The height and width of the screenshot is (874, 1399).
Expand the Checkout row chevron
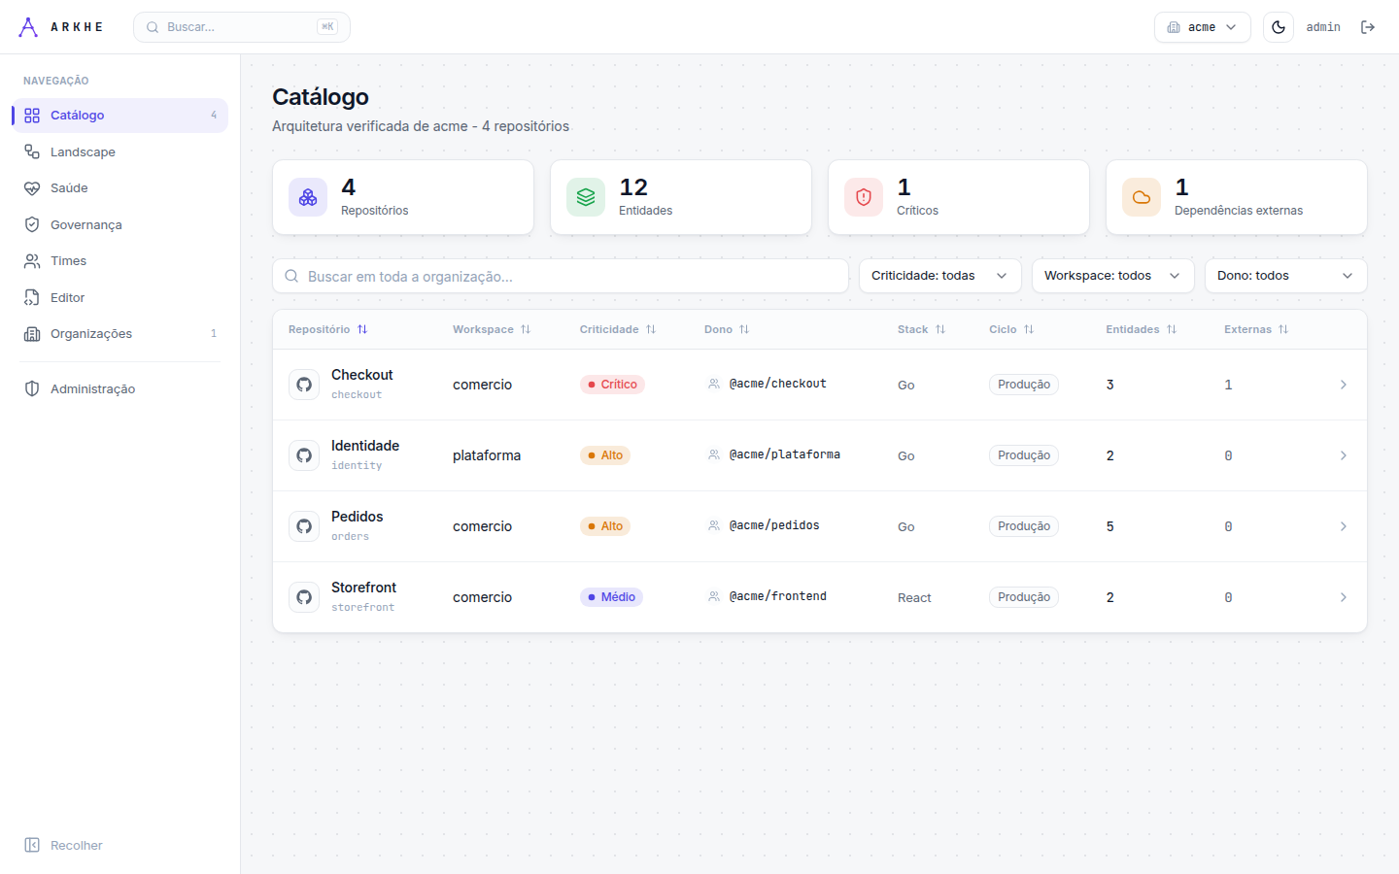click(1344, 385)
